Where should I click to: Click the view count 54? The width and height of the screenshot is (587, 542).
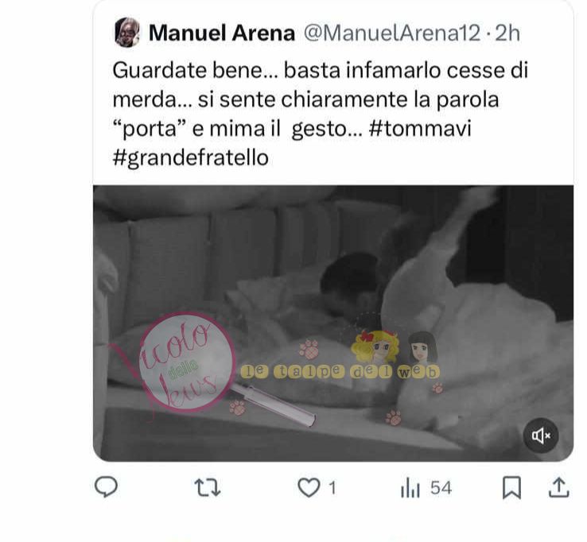tap(441, 488)
